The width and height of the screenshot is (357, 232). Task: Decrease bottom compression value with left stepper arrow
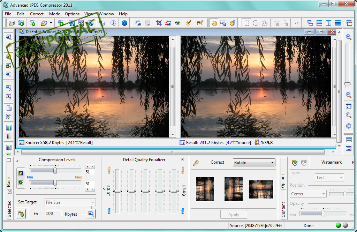click(x=88, y=189)
